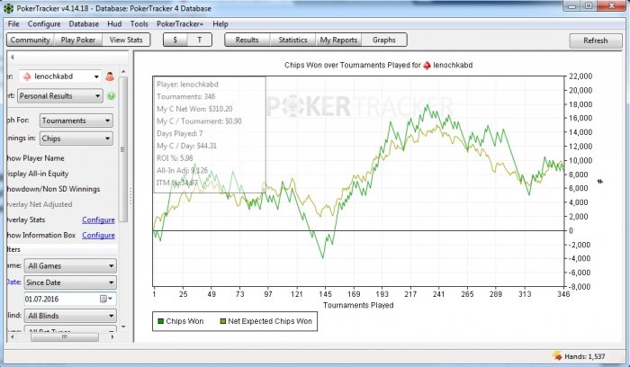630x367 pixels.
Task: Click the left panel scroll down arrow
Action: [x=123, y=327]
